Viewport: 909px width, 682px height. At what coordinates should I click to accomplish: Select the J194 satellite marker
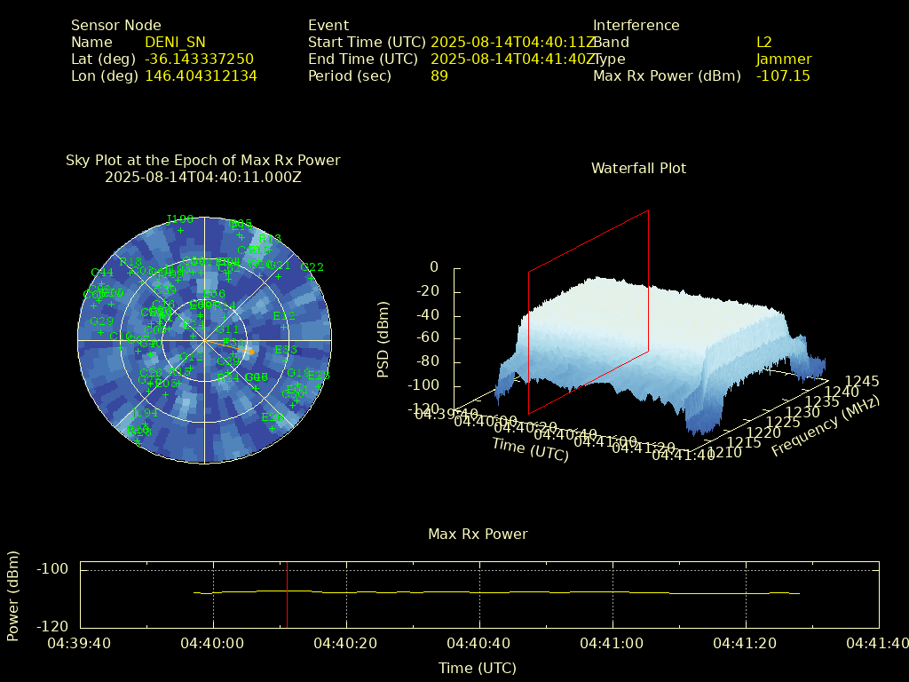(x=144, y=424)
